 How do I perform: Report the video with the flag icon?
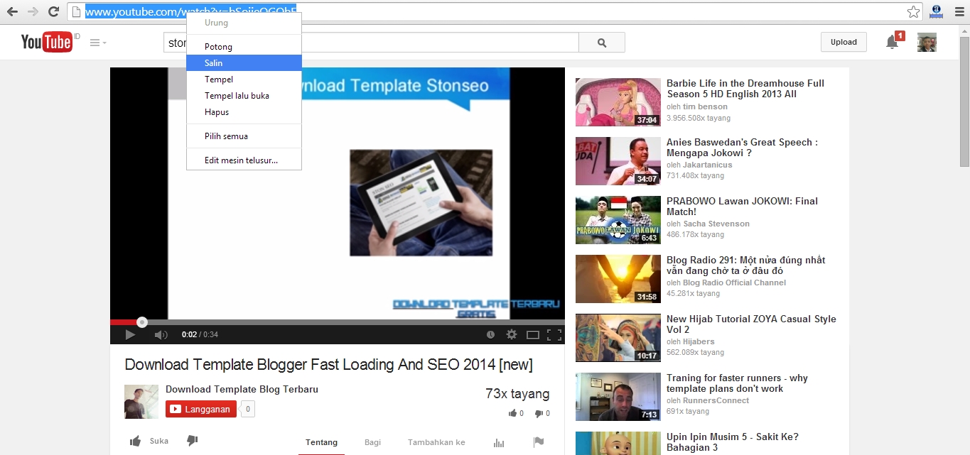click(x=539, y=442)
